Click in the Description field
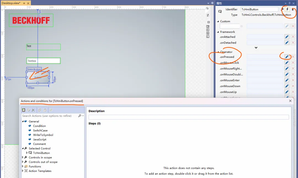Screen dimensions: 298x178 tap(189, 117)
